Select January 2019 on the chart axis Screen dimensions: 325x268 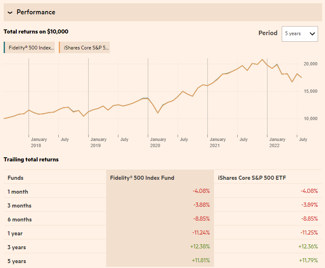pos(98,142)
